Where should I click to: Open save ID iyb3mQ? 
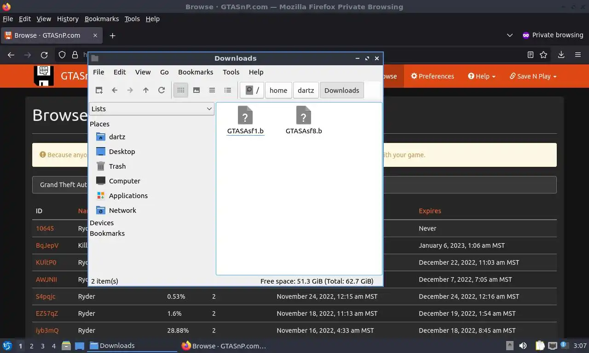coord(47,330)
